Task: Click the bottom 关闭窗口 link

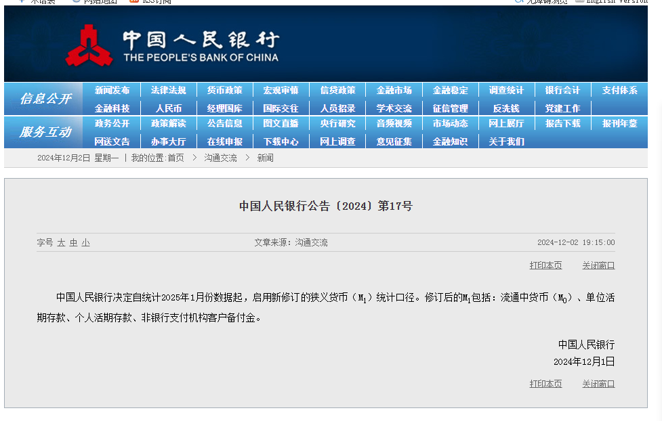Action: pyautogui.click(x=598, y=384)
